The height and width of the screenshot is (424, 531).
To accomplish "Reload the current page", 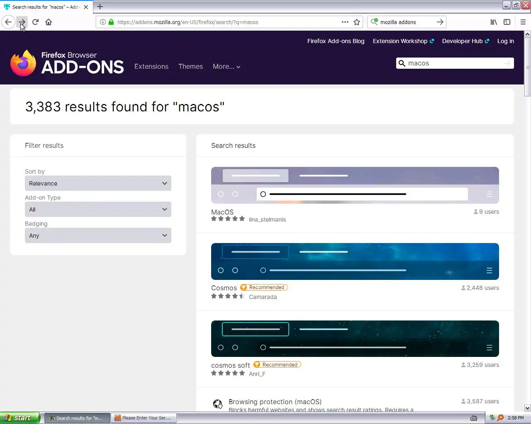I will 35,22.
